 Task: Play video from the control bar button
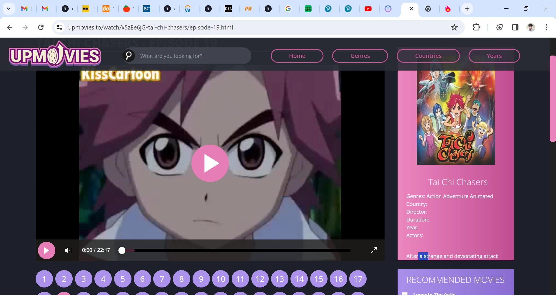47,250
